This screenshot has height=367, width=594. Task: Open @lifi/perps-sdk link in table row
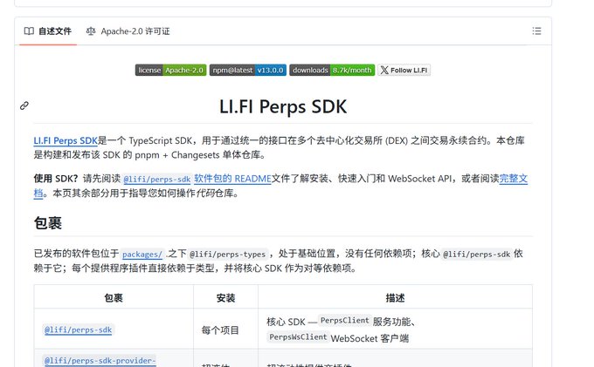click(x=78, y=330)
